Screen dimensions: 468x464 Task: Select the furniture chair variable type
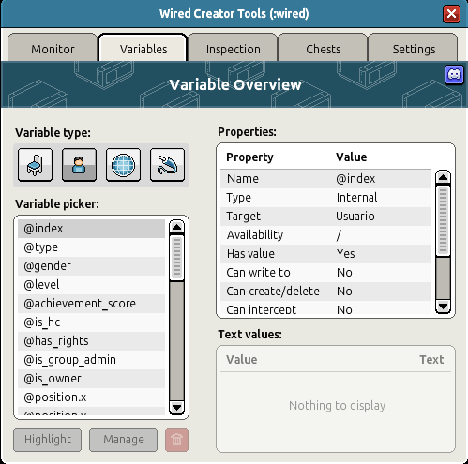pyautogui.click(x=35, y=165)
